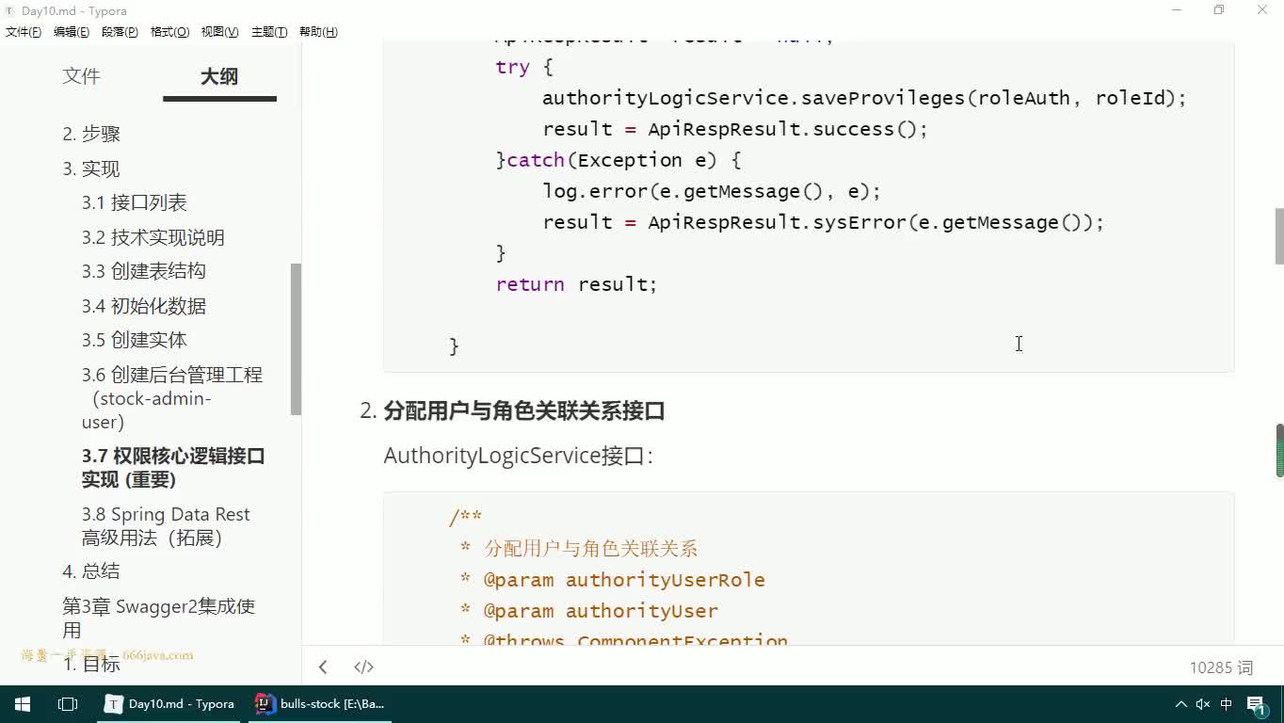1284x723 pixels.
Task: Jump to 3.4 初始化数据 heading
Action: pos(143,306)
